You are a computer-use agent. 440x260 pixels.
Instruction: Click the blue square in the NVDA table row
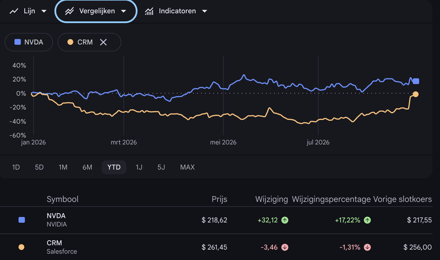[22, 220]
